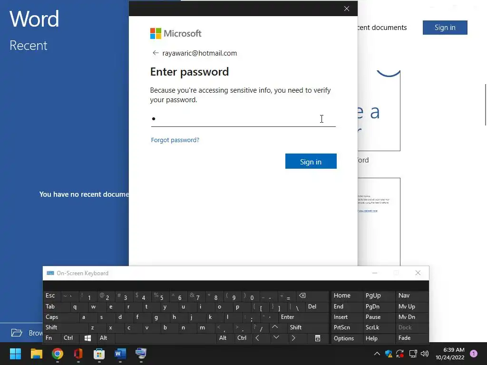The image size is (487, 365).
Task: Click the 'a' key on the keyboard
Action: 84,317
